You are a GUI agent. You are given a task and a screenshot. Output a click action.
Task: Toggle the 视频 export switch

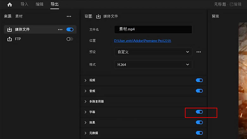pyautogui.click(x=199, y=80)
